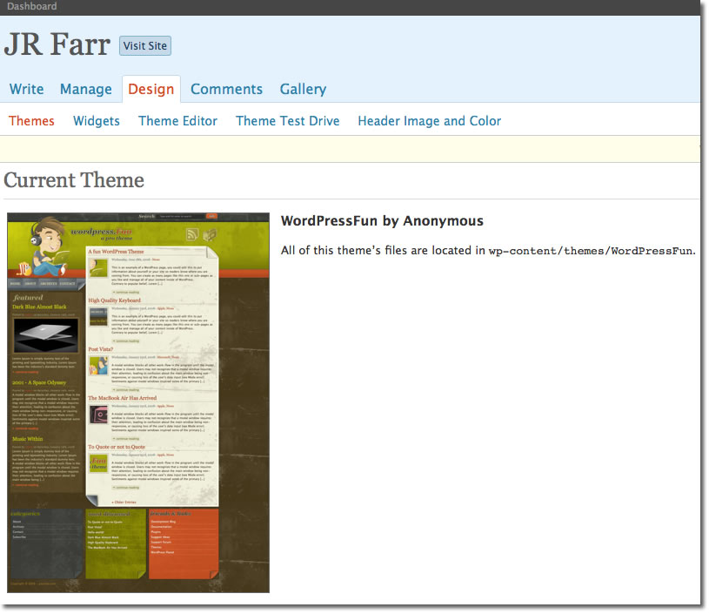
Task: Click 'High Quality Keyboard' post title in preview
Action: [x=115, y=300]
